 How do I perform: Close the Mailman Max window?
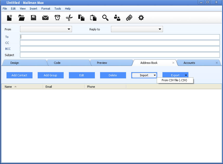[x=216, y=2]
